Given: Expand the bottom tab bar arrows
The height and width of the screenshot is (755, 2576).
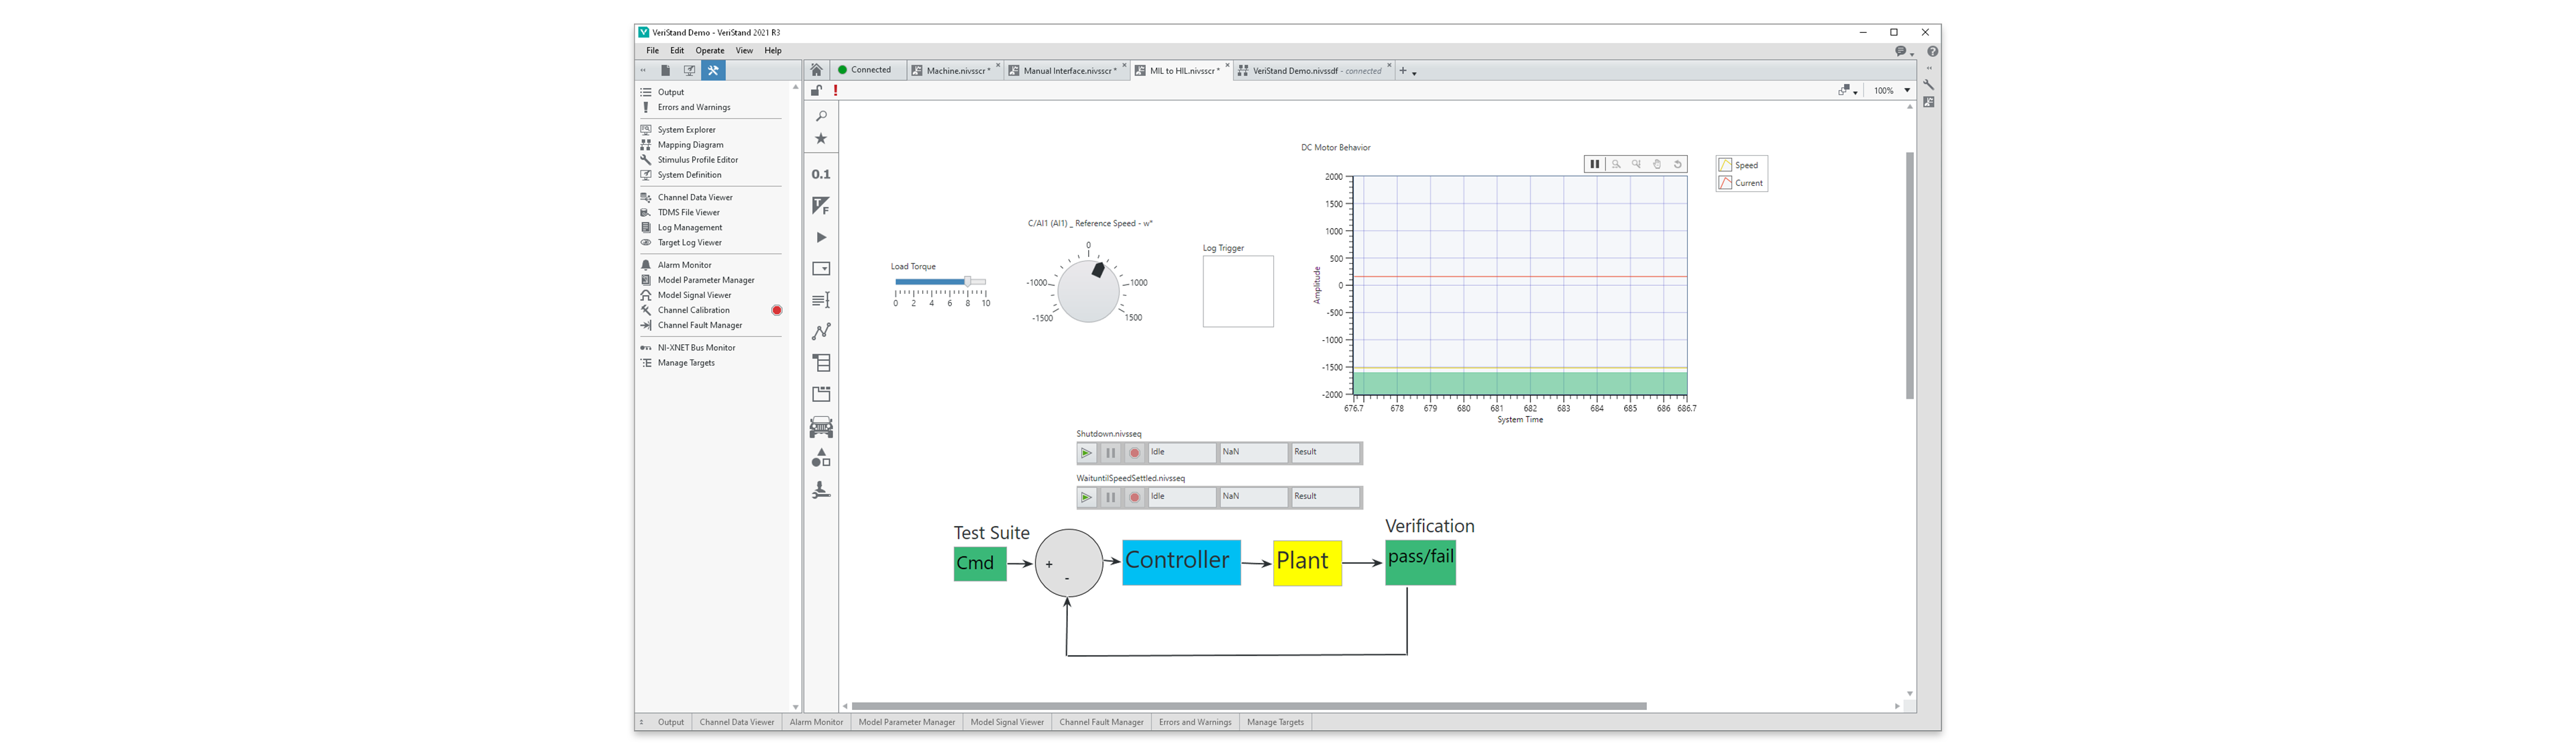Looking at the screenshot, I should pyautogui.click(x=642, y=722).
